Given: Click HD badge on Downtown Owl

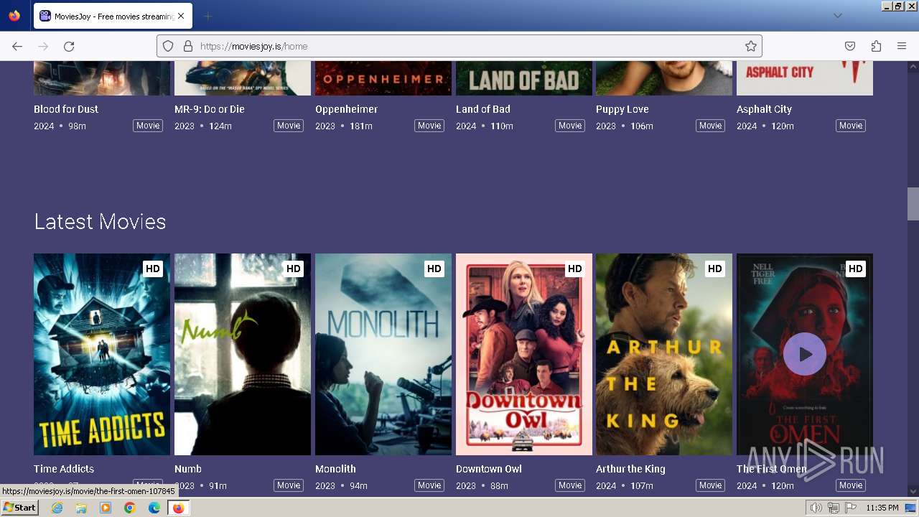Looking at the screenshot, I should click(575, 269).
